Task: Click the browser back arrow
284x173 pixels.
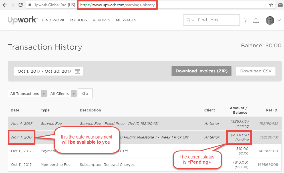Action: [5, 5]
